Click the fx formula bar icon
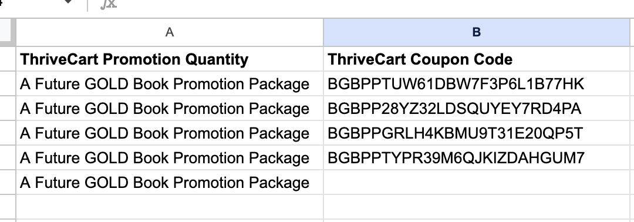Image resolution: width=634 pixels, height=222 pixels. tap(109, 4)
